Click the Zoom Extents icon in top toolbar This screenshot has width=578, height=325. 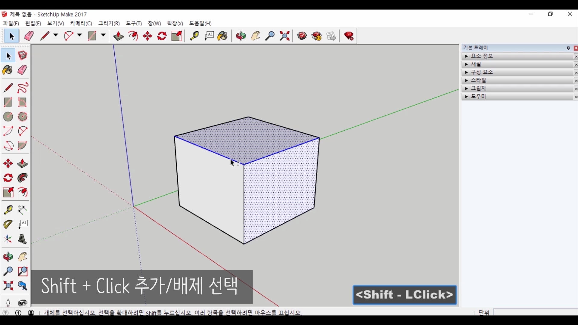point(284,36)
